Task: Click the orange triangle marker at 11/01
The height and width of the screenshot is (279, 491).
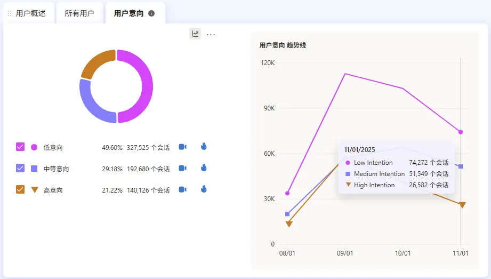Action: tap(462, 205)
